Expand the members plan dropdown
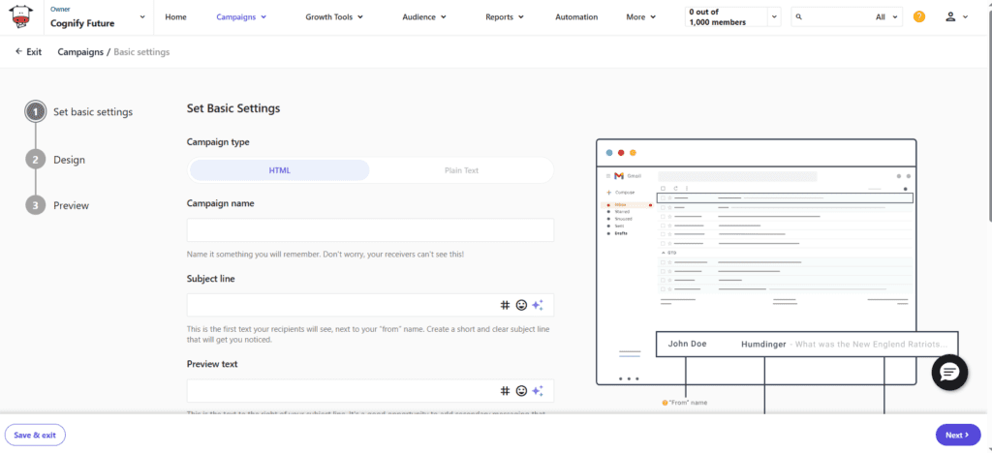 pyautogui.click(x=773, y=16)
